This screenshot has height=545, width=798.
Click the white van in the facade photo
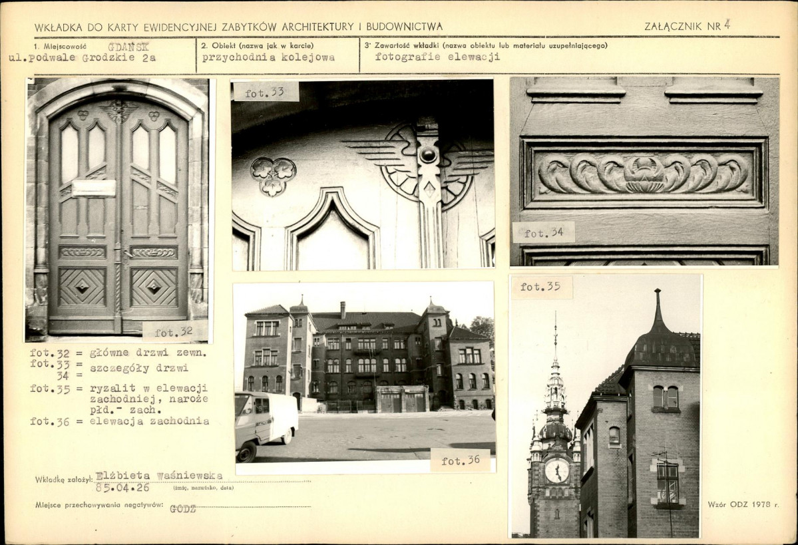[265, 423]
